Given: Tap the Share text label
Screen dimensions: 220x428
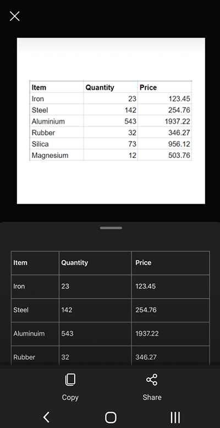Looking at the screenshot, I should coord(152,397).
